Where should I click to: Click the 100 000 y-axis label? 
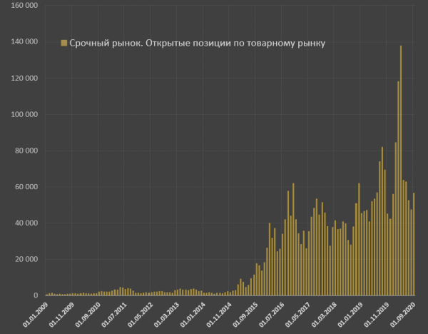pos(24,114)
